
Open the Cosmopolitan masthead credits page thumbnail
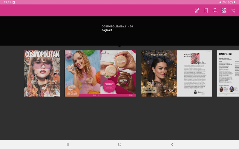click(228, 73)
